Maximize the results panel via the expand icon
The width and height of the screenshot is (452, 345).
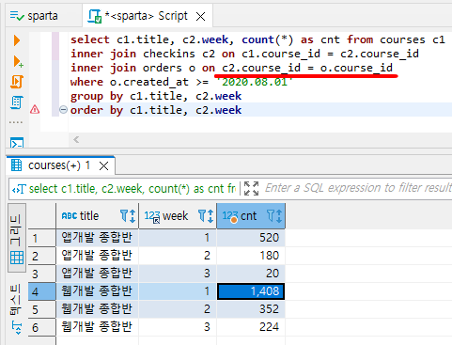tap(251, 188)
